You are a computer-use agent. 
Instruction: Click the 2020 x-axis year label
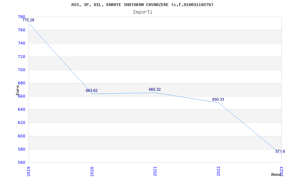coord(92,171)
